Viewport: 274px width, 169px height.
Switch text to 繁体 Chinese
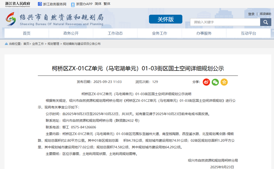coord(107,4)
